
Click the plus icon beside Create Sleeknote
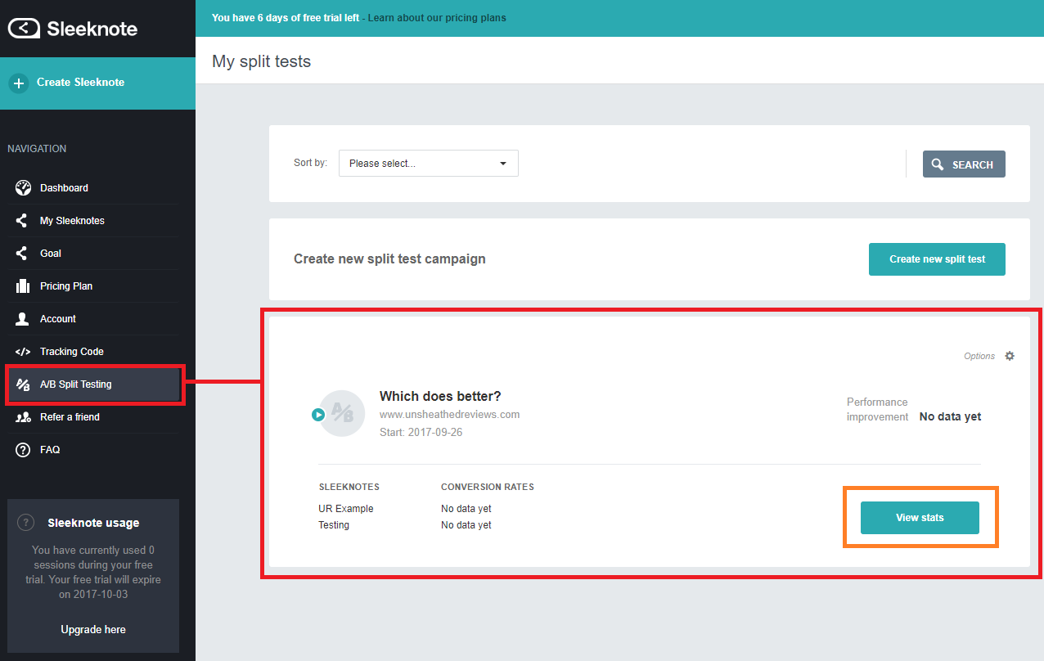pos(18,83)
